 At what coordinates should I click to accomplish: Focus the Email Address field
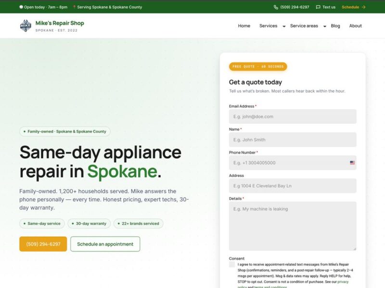click(293, 117)
